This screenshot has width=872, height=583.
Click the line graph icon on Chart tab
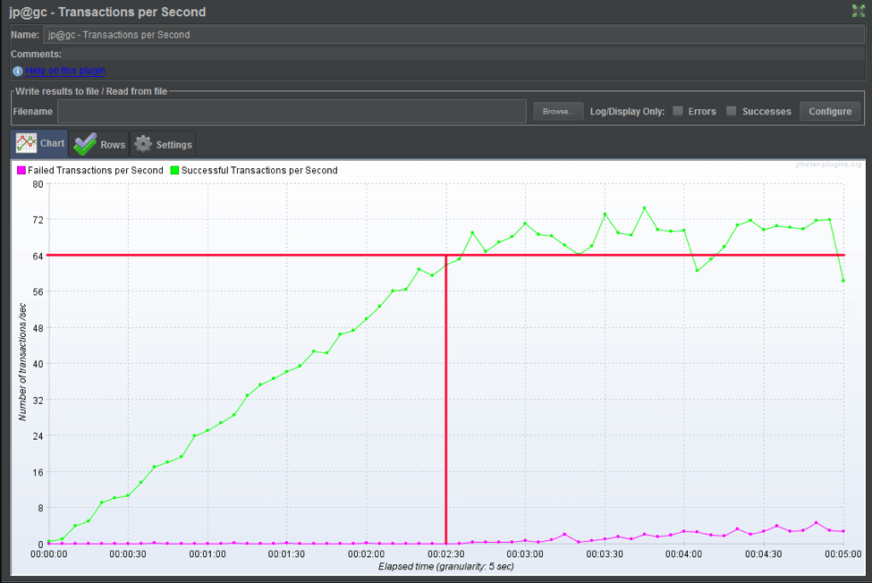[26, 143]
